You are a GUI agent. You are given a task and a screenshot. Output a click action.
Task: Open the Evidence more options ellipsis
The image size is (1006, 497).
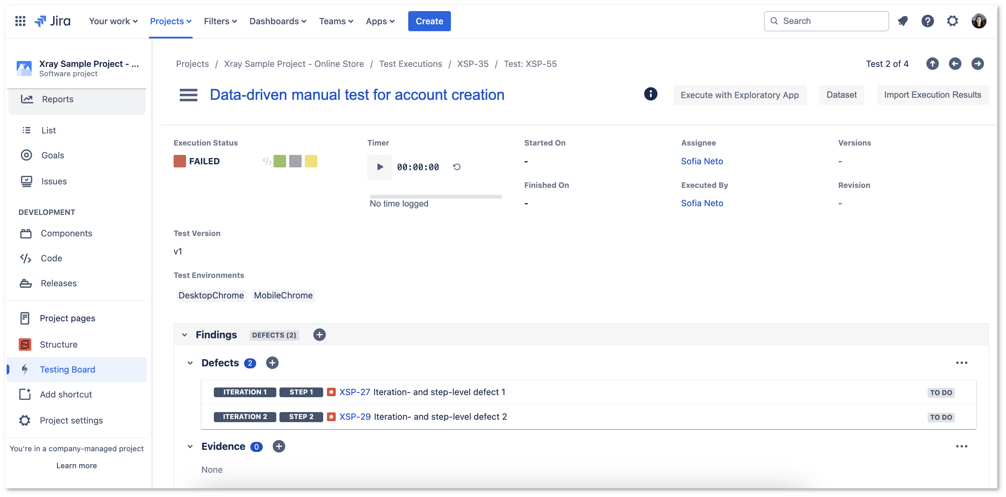coord(962,446)
